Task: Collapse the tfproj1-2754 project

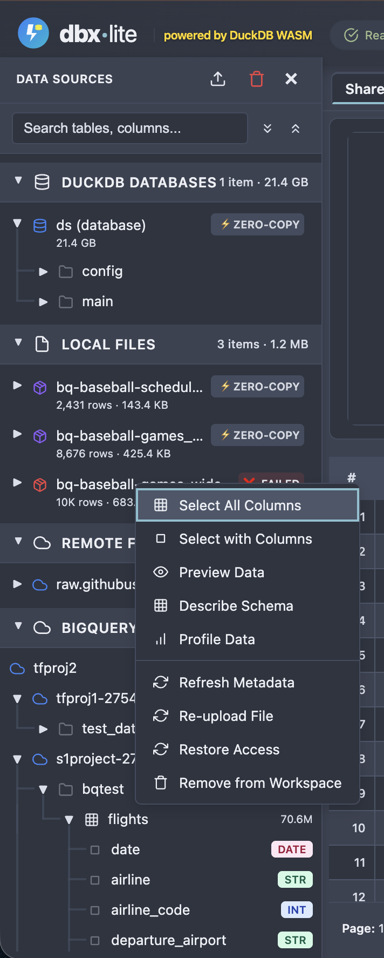Action: 17,699
